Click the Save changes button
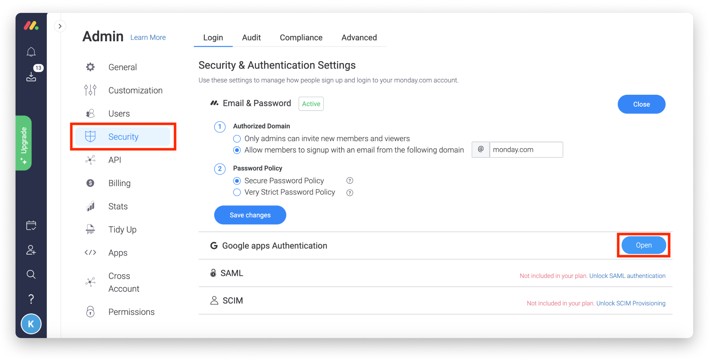 pos(250,215)
